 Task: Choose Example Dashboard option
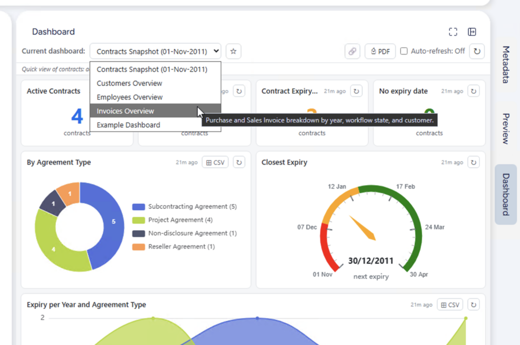point(155,125)
